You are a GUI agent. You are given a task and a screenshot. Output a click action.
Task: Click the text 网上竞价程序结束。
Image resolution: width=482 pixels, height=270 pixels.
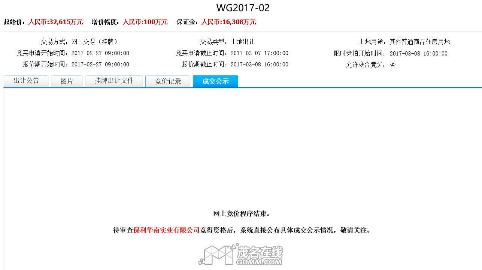242,214
